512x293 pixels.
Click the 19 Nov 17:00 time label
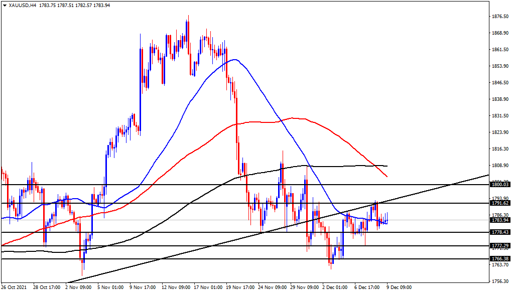(240, 287)
